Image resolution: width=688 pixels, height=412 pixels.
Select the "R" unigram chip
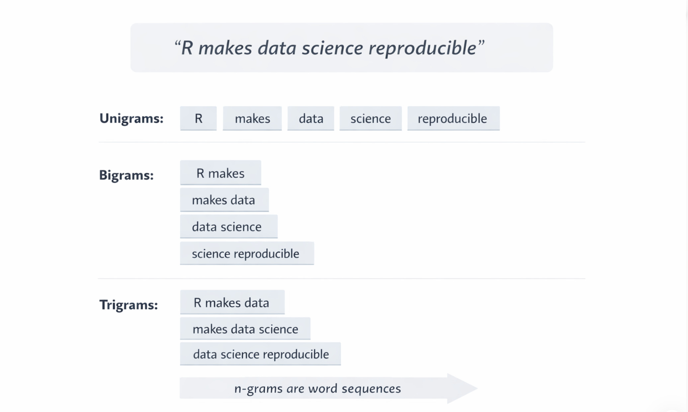(x=198, y=118)
